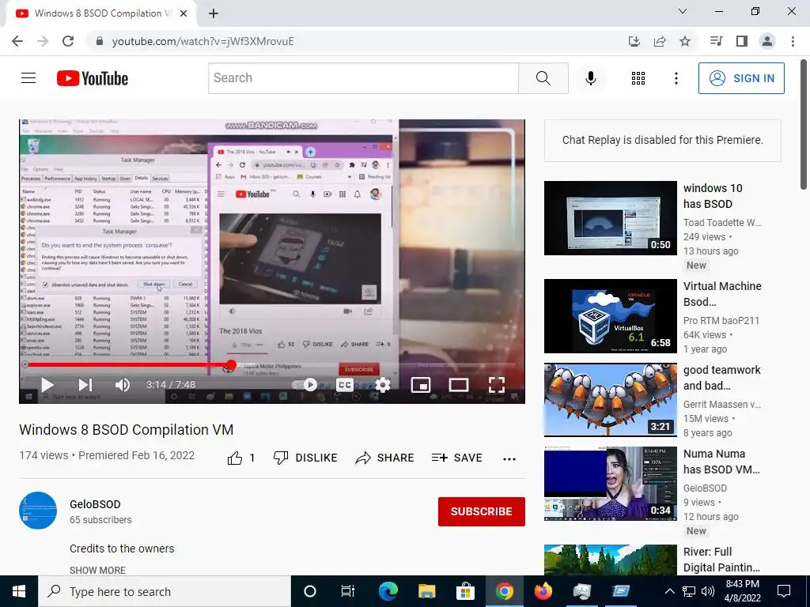Click the 'Virtual Machine Bsod...' title text
Image resolution: width=810 pixels, height=607 pixels.
[x=722, y=294]
